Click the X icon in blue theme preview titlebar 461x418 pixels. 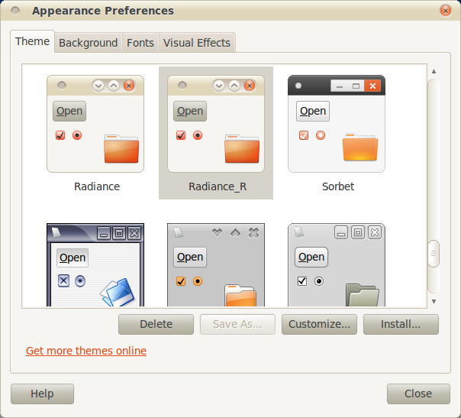[134, 233]
